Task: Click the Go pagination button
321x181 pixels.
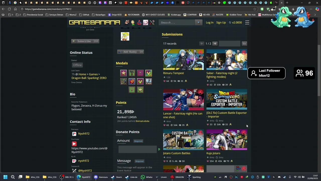Action: (x=244, y=43)
